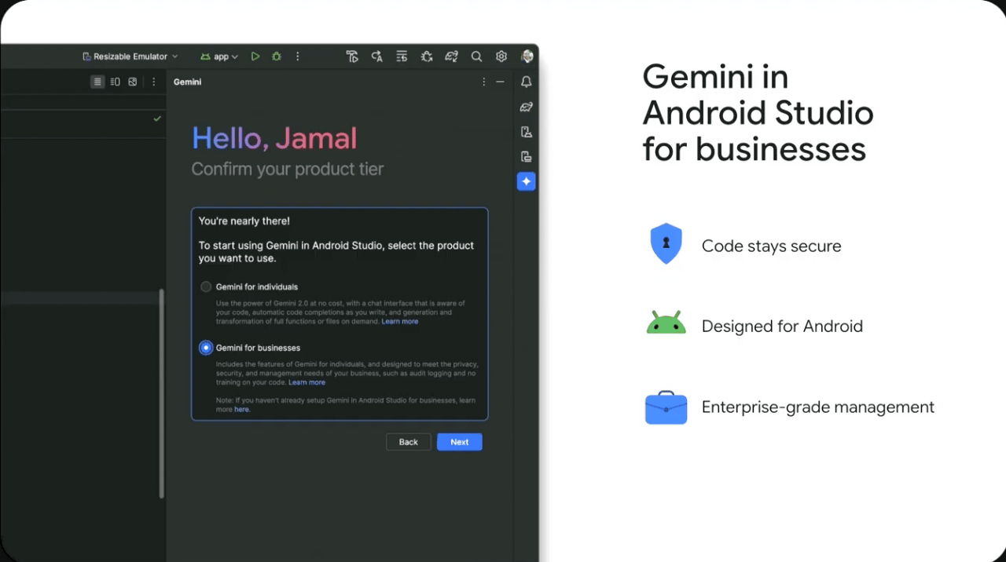
Task: Open the Notifications bell panel
Action: (x=527, y=82)
